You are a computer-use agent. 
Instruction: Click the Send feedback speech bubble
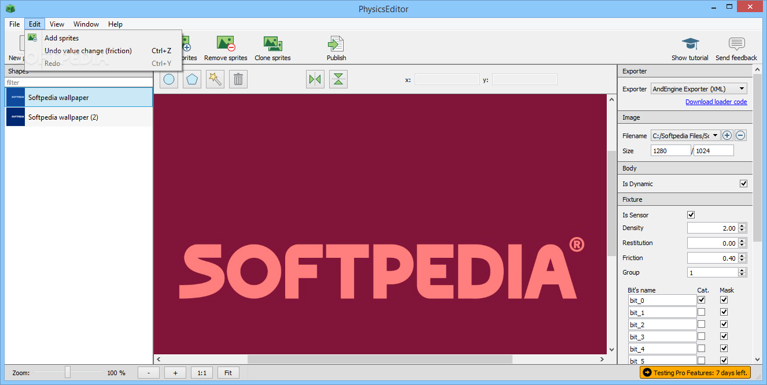click(x=736, y=44)
